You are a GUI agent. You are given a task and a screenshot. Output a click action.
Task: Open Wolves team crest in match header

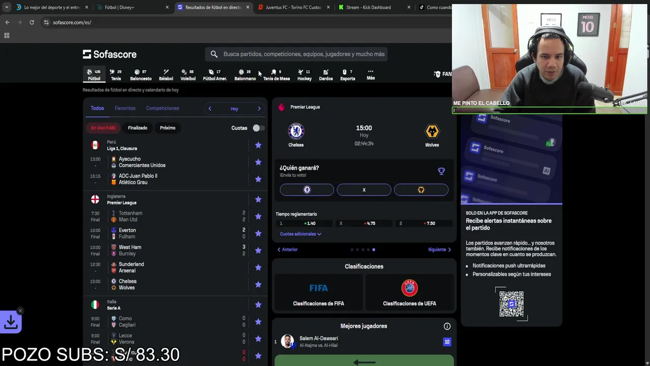432,132
